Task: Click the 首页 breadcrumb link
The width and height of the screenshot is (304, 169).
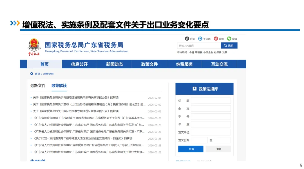Action: tap(37, 74)
